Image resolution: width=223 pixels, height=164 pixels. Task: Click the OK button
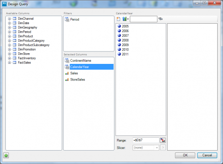pos(185,155)
